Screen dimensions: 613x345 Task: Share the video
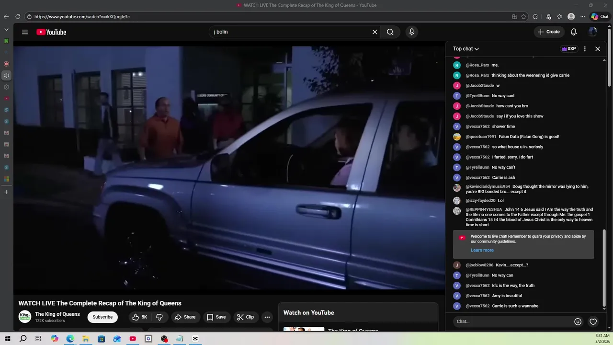point(185,317)
